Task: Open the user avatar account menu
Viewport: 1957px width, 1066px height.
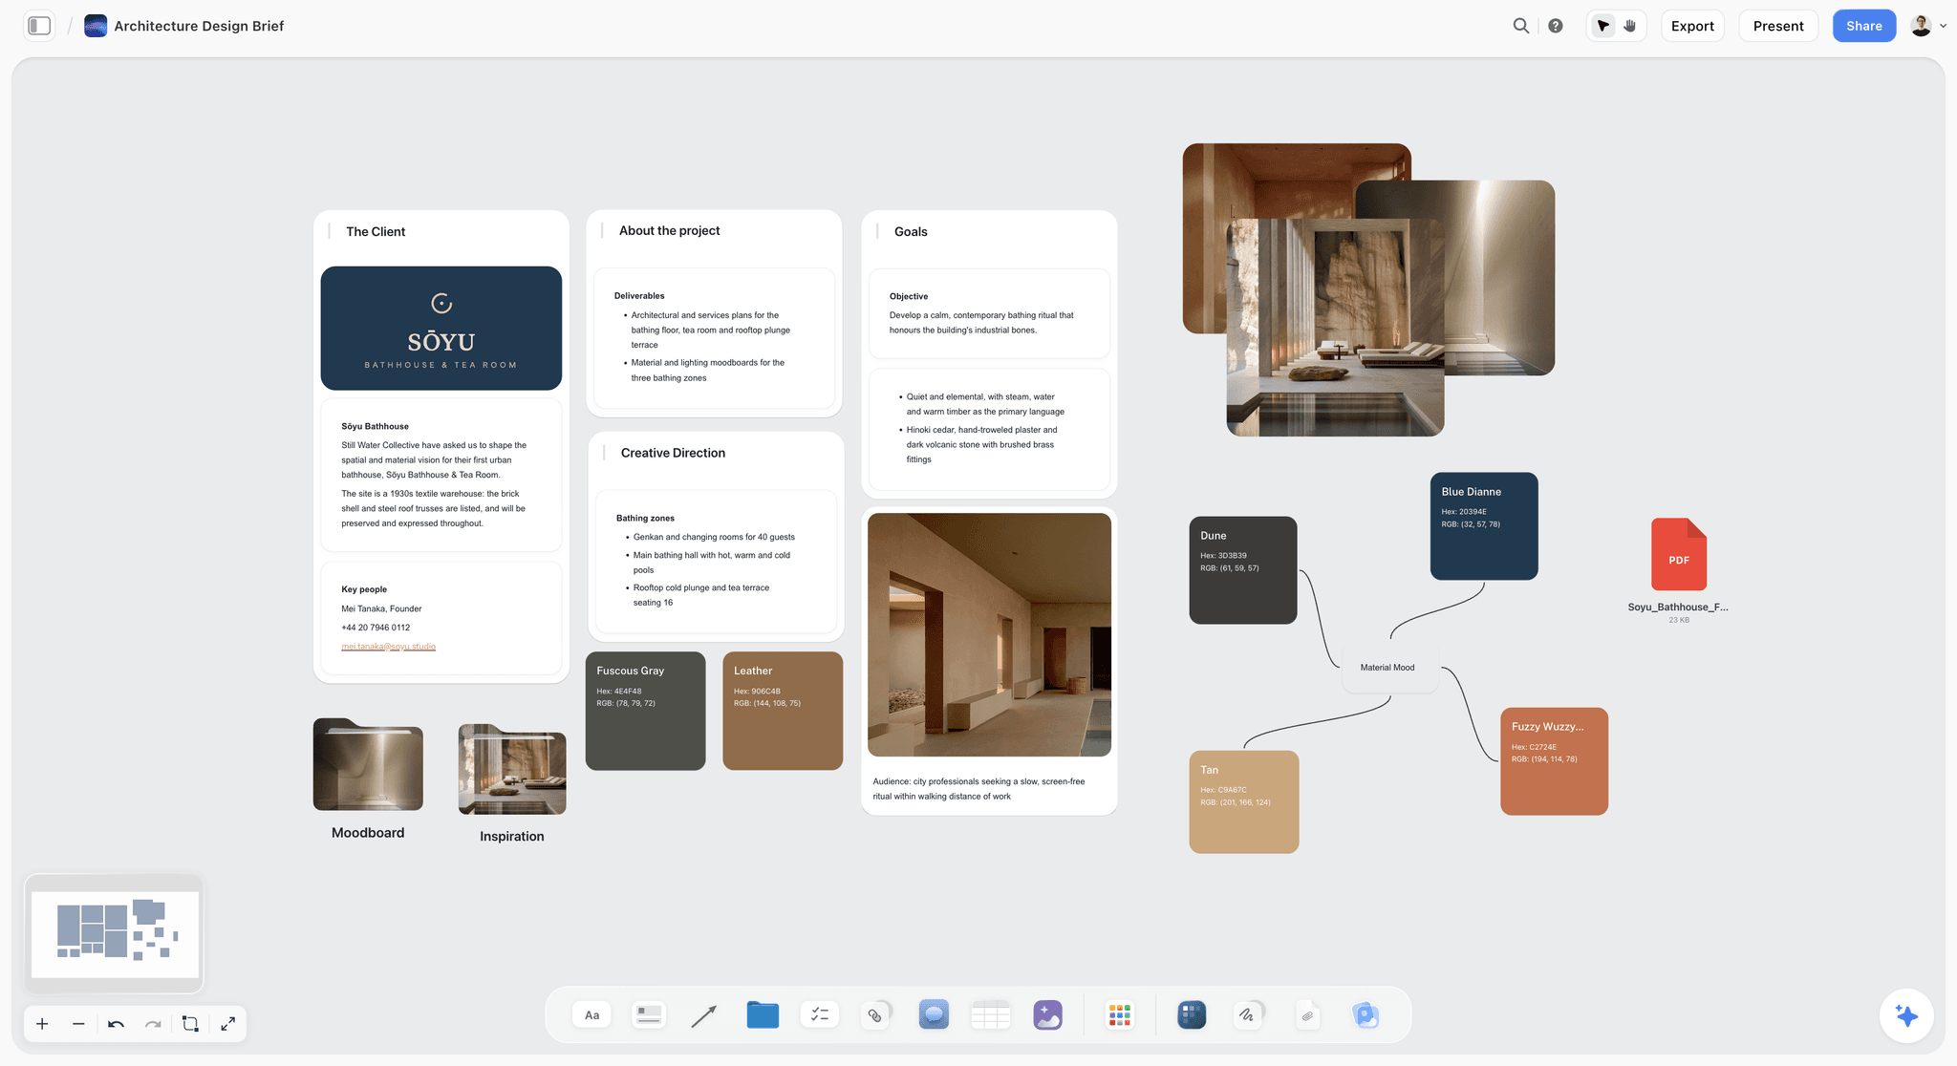Action: click(x=1927, y=26)
